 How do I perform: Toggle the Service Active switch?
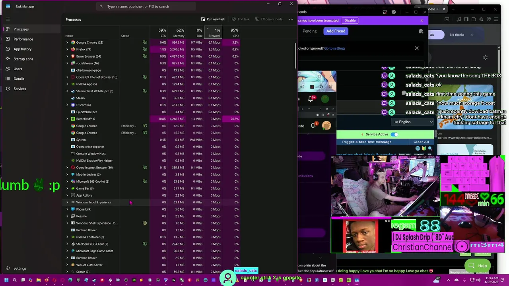click(394, 135)
